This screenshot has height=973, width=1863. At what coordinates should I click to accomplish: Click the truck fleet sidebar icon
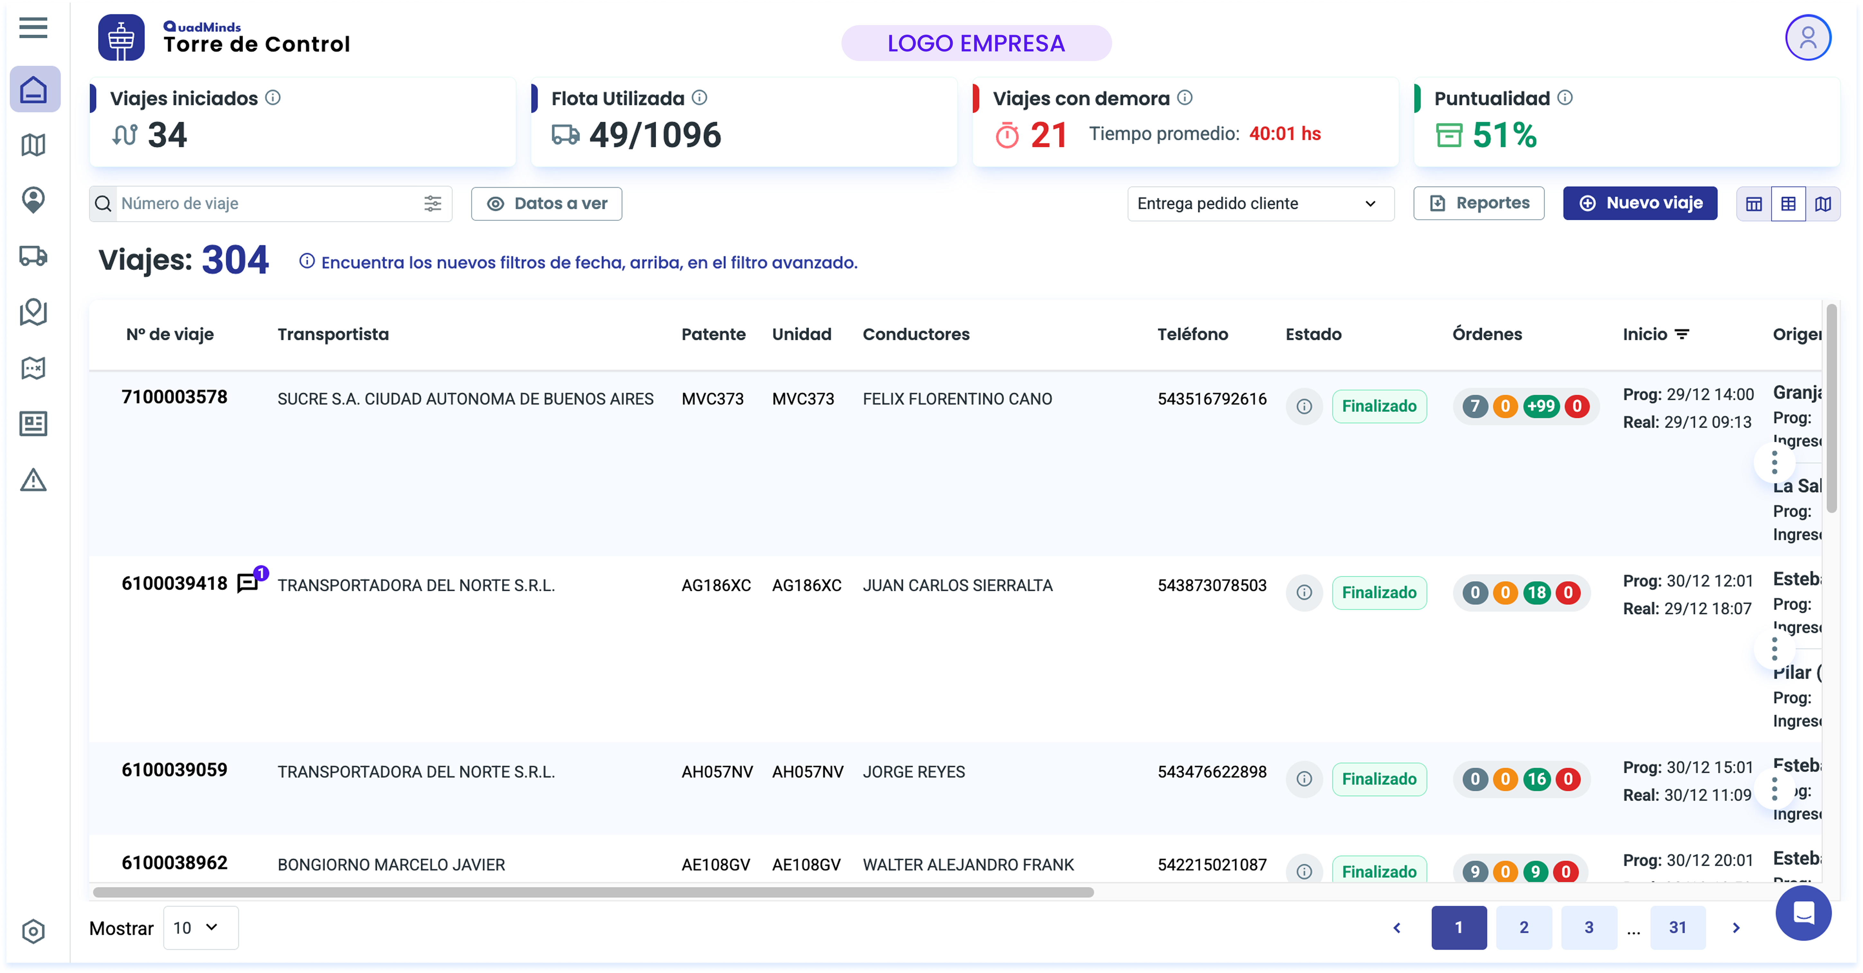pos(33,256)
